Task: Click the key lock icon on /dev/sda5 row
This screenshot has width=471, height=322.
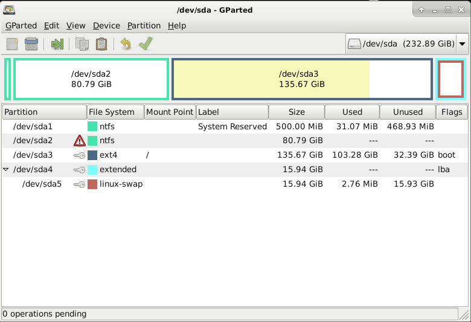Action: pyautogui.click(x=80, y=184)
